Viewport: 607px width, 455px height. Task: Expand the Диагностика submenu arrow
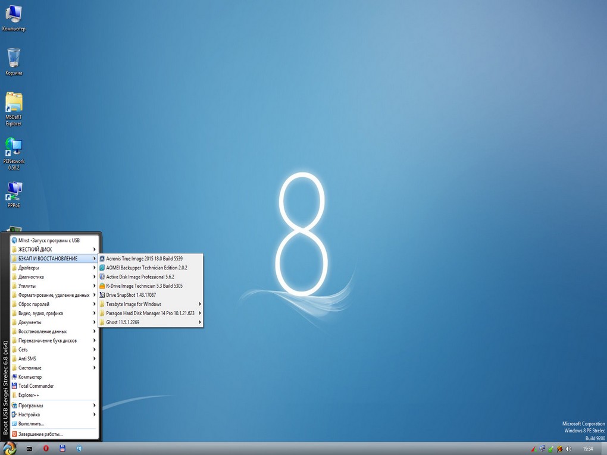(x=94, y=277)
